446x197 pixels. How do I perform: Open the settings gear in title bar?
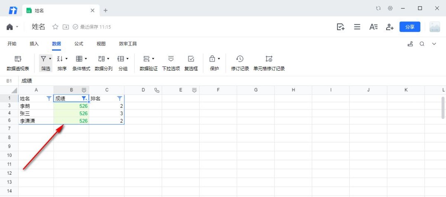(390, 8)
